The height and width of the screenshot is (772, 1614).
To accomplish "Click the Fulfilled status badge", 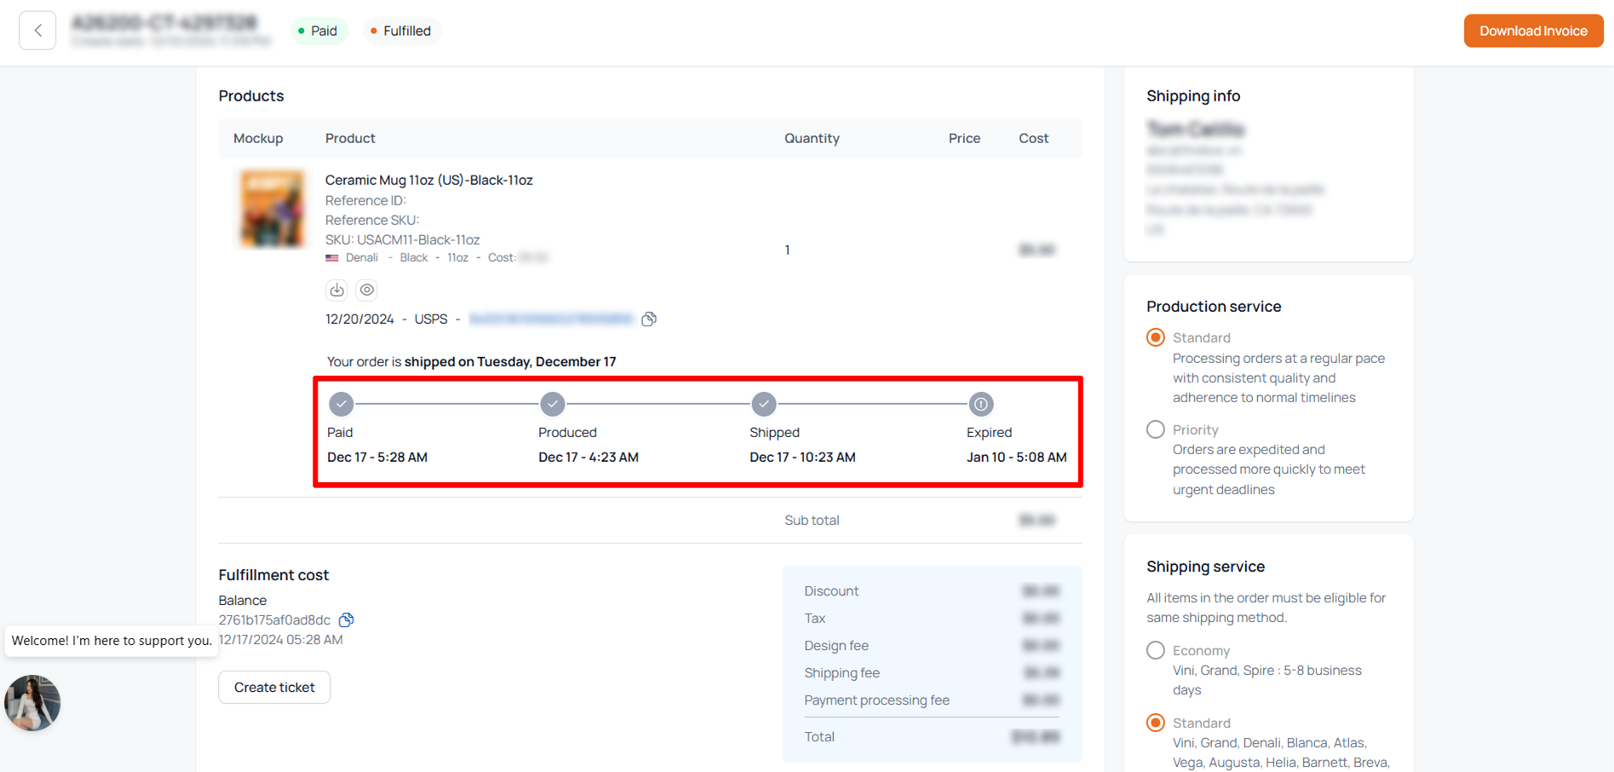I will (x=401, y=31).
